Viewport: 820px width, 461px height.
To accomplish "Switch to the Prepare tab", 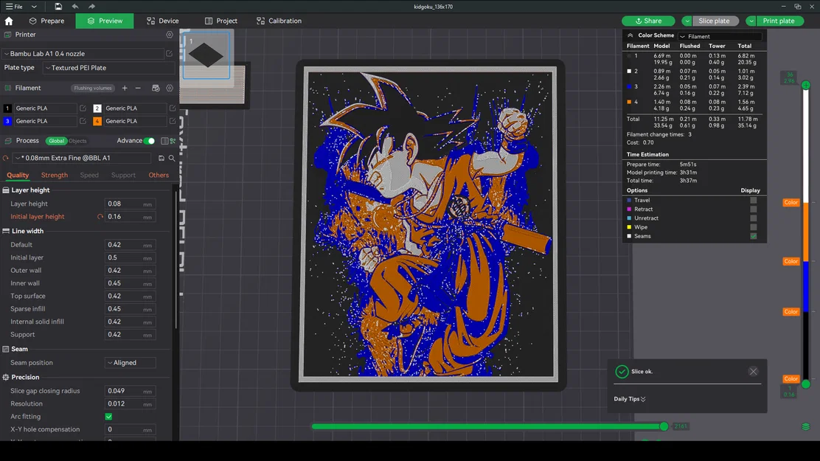I will click(x=46, y=21).
